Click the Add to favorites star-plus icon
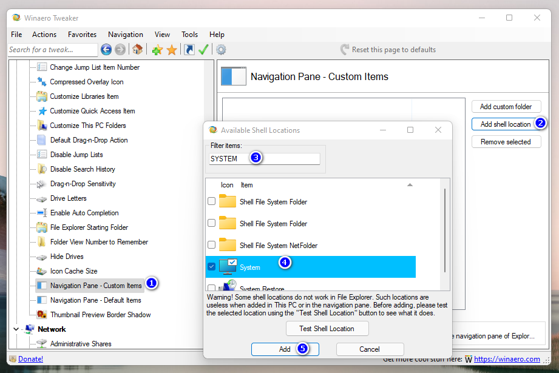This screenshot has height=373, width=559. (x=157, y=50)
